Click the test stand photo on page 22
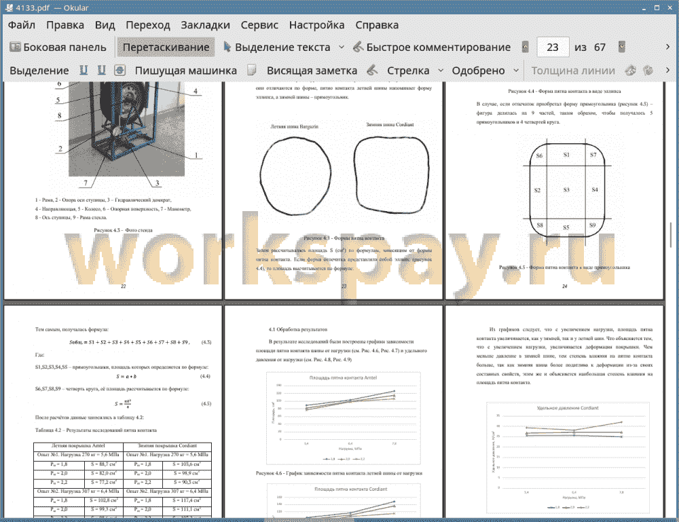This screenshot has height=522, width=679. click(126, 129)
